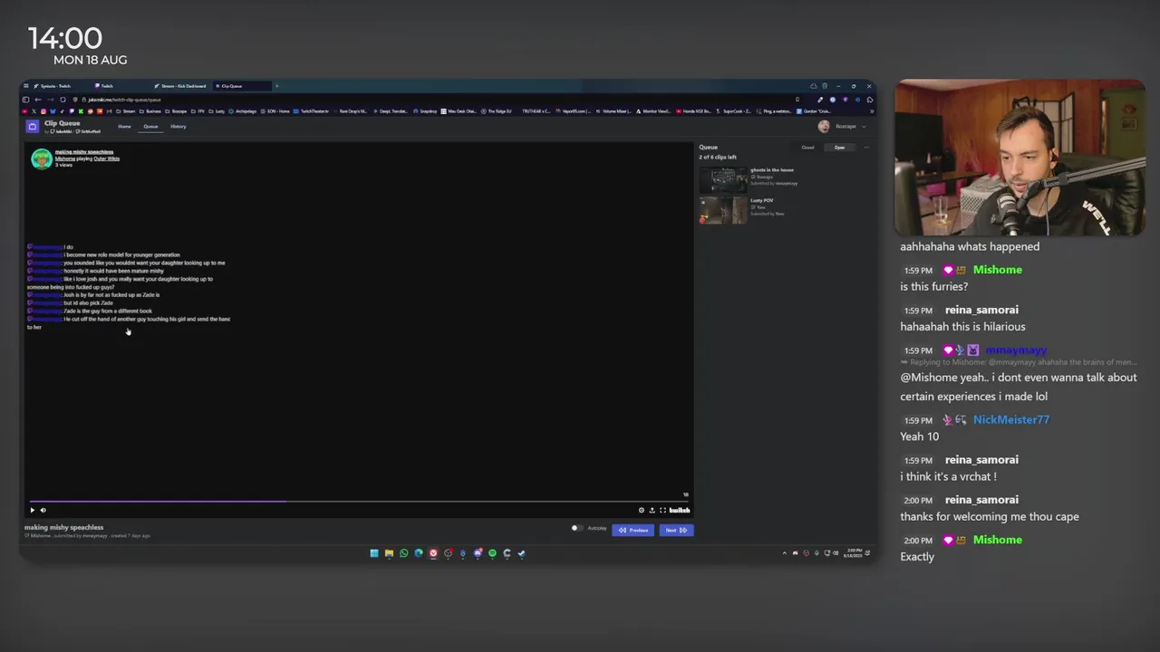Enter fullscreen on the clip player
This screenshot has height=652, width=1160.
click(x=662, y=510)
